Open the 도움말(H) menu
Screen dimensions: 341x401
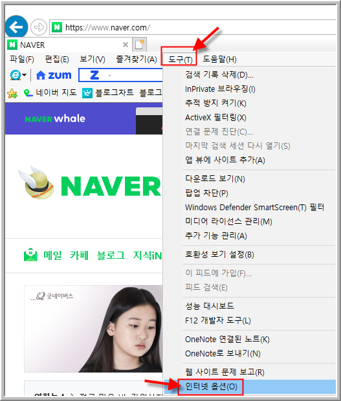219,60
